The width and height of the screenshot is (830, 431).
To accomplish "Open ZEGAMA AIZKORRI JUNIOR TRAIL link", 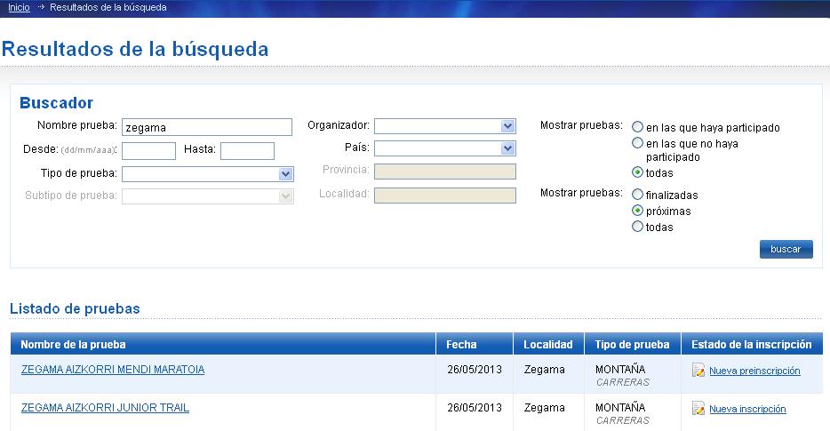I will coord(105,408).
